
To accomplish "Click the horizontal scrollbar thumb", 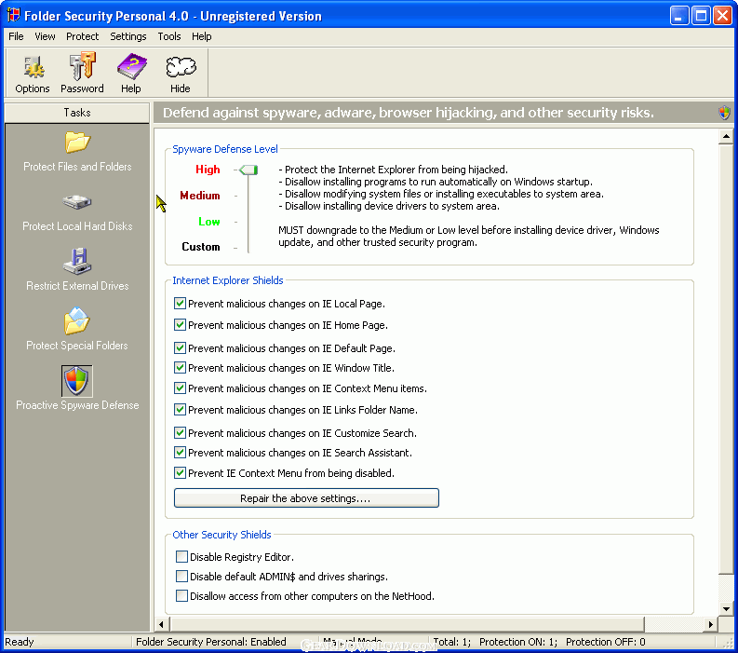I will click(x=407, y=625).
